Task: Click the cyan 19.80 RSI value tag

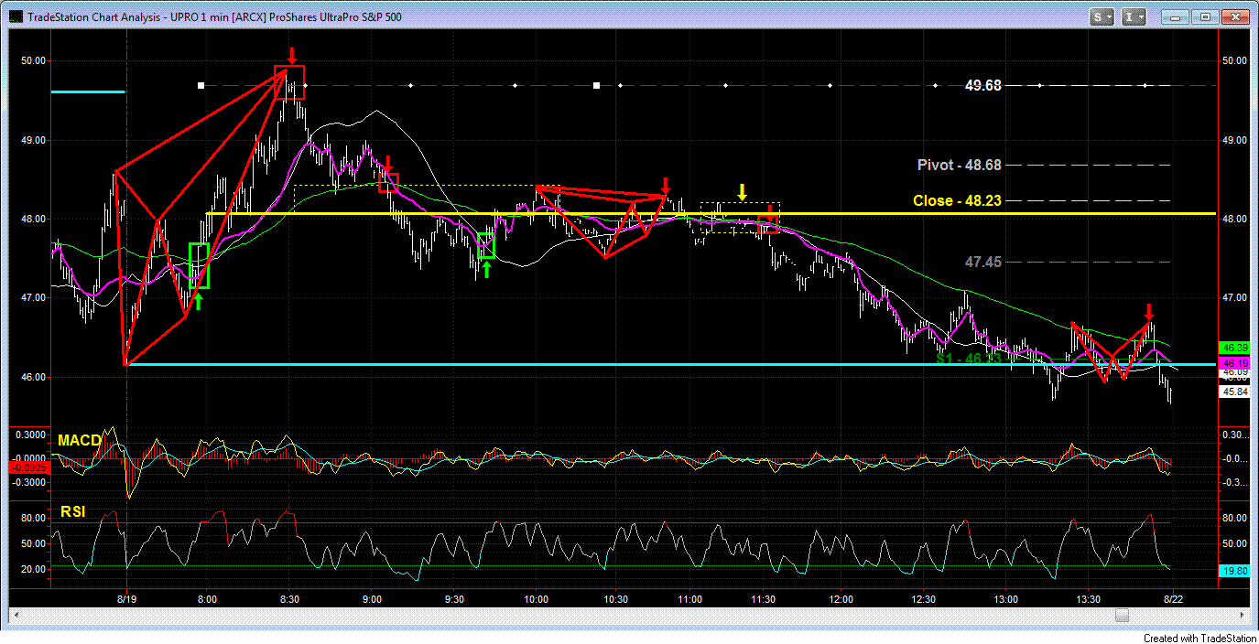Action: tap(1232, 570)
